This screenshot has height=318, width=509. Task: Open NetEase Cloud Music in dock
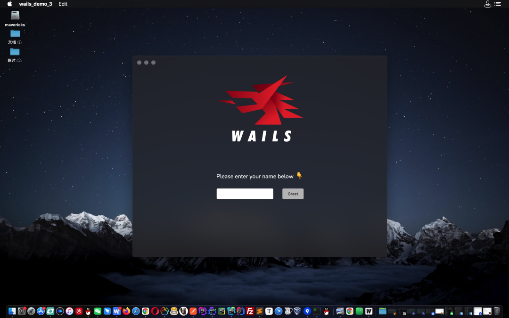[x=79, y=311]
